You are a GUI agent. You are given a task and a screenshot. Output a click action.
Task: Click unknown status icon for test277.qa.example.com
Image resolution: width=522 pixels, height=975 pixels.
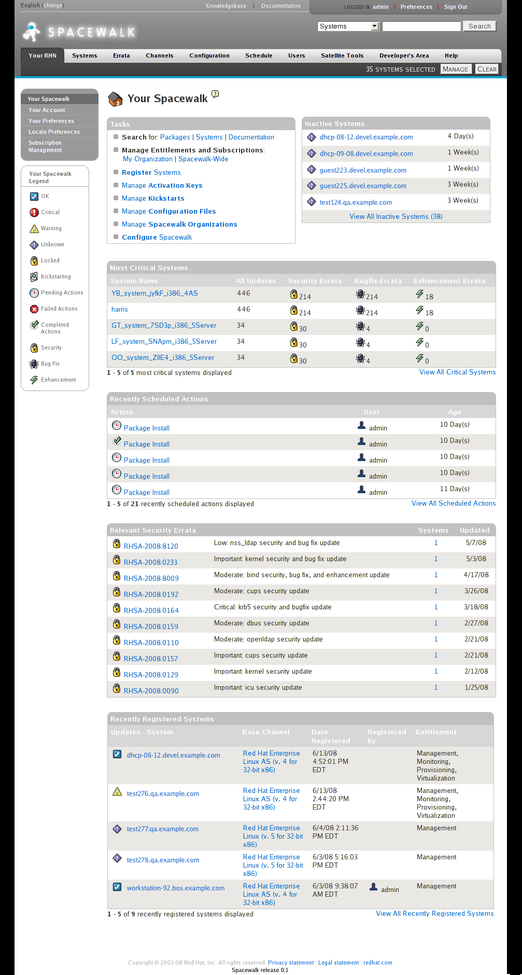[117, 829]
